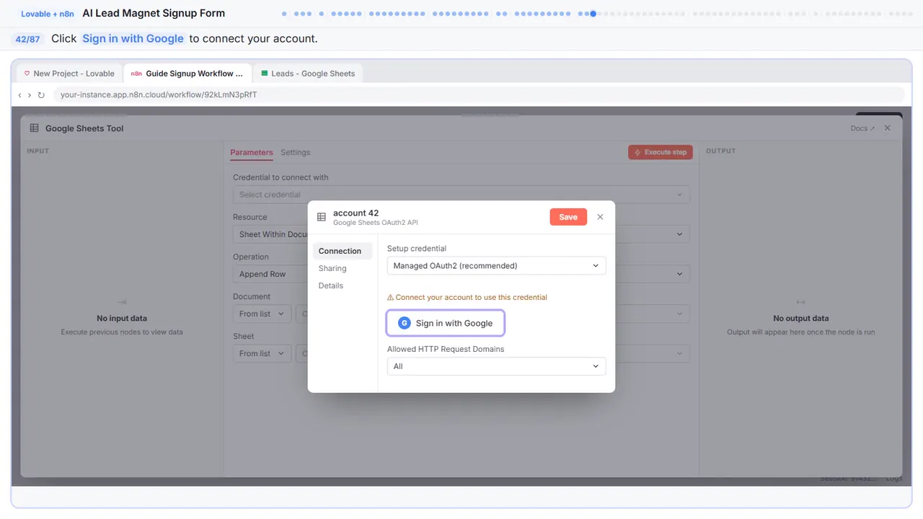Image resolution: width=923 pixels, height=519 pixels.
Task: Click the browser address bar
Action: click(x=479, y=95)
